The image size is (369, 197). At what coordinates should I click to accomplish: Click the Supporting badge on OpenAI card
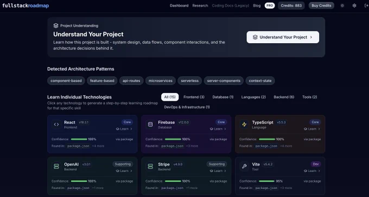(123, 164)
